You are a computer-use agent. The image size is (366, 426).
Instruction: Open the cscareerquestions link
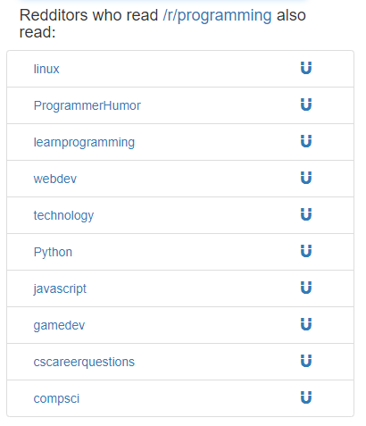(x=84, y=362)
